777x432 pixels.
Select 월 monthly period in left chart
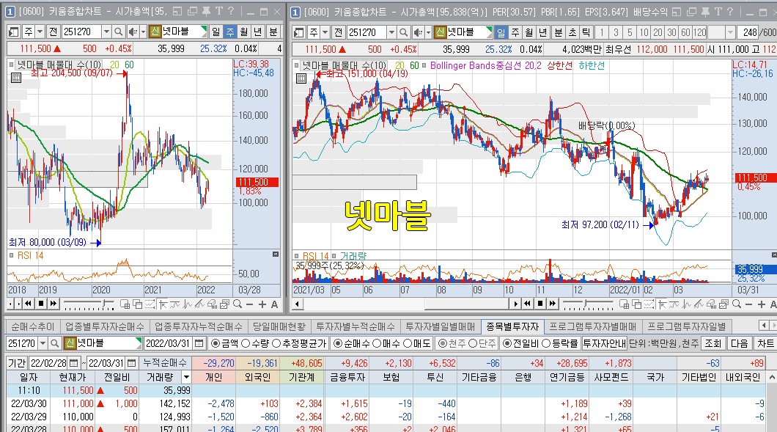244,32
